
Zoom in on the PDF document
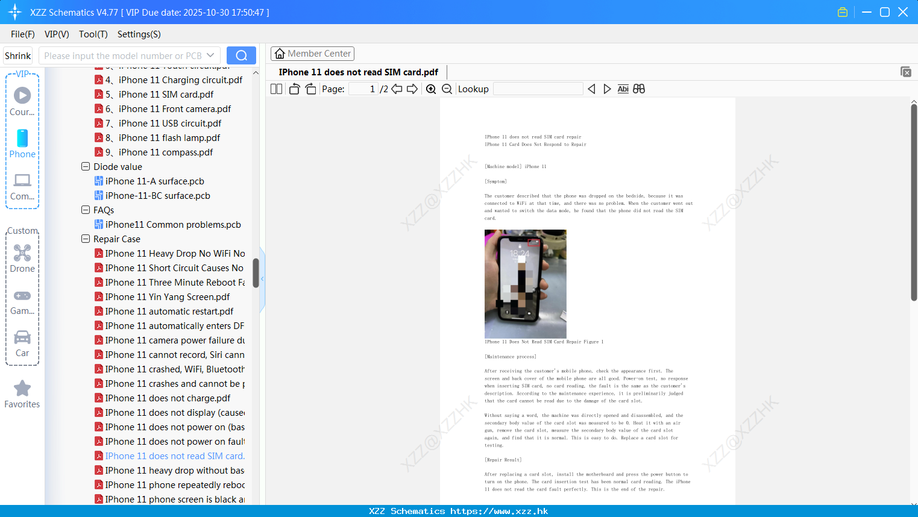coord(431,89)
